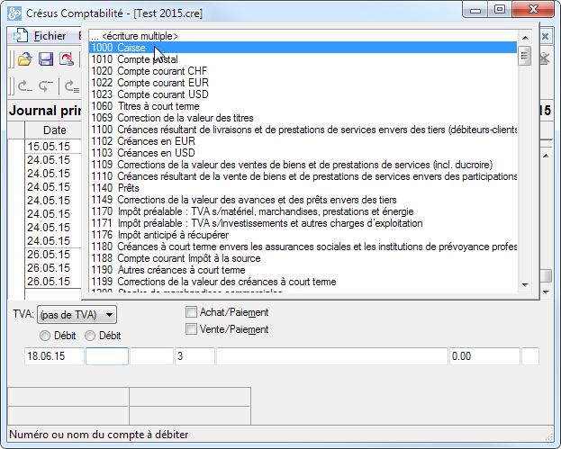Viewport: 561px width, 449px height.
Task: Choose 1102 Créances en EUR
Action: tap(303, 141)
